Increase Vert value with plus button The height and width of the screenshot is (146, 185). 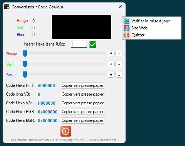pyautogui.click(x=111, y=64)
